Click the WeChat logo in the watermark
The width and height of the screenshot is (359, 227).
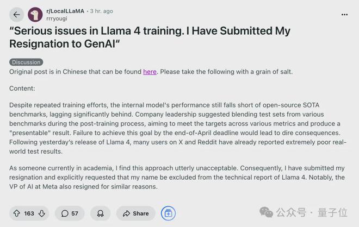(x=267, y=211)
